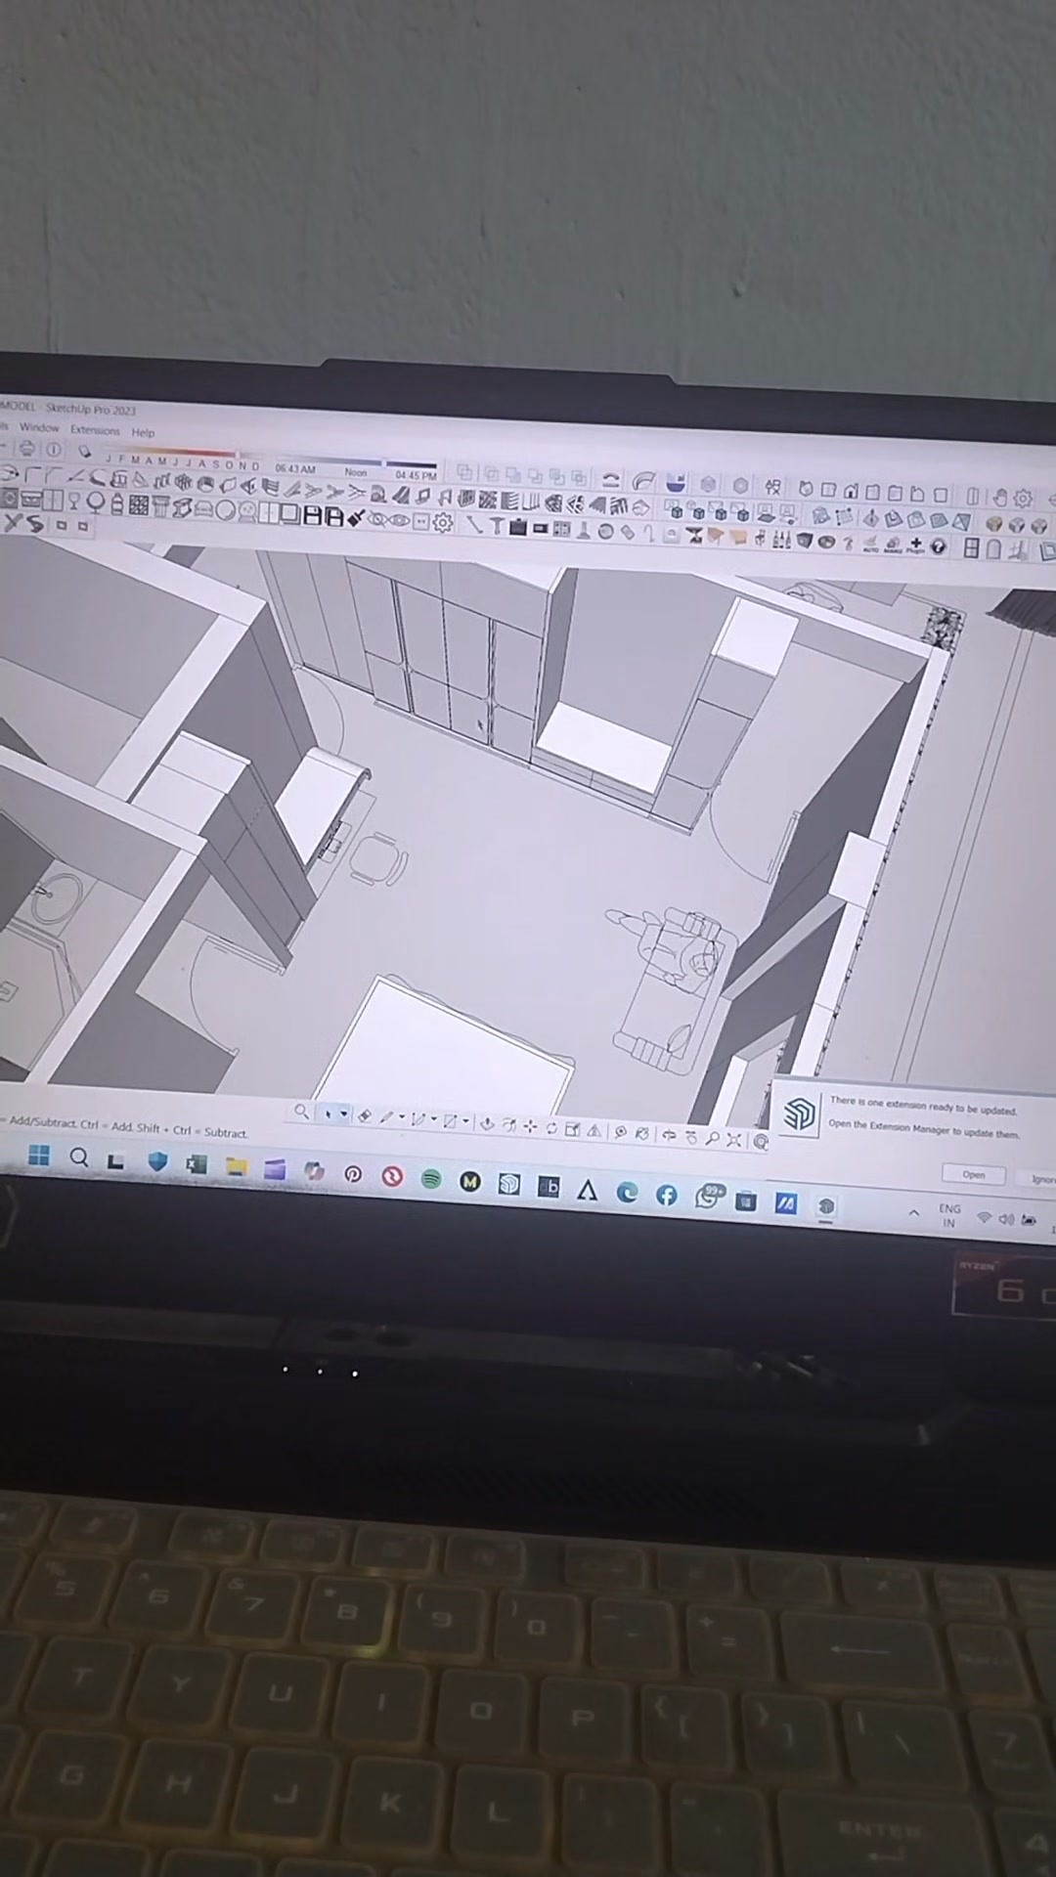
Task: Select the House iso view icon
Action: (850, 491)
